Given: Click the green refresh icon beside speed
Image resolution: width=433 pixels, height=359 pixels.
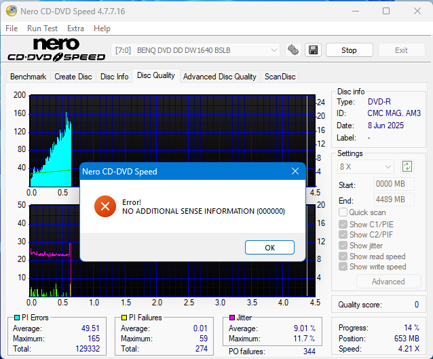Looking at the screenshot, I should 407,166.
